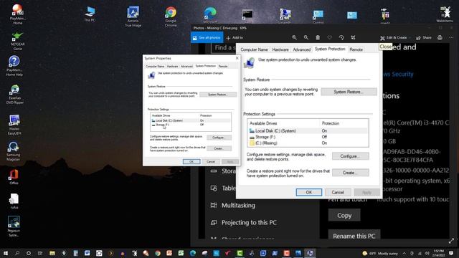Viewport: 459px width, 258px height.
Task: Expand hidden system tray icons chevron
Action: point(404,253)
